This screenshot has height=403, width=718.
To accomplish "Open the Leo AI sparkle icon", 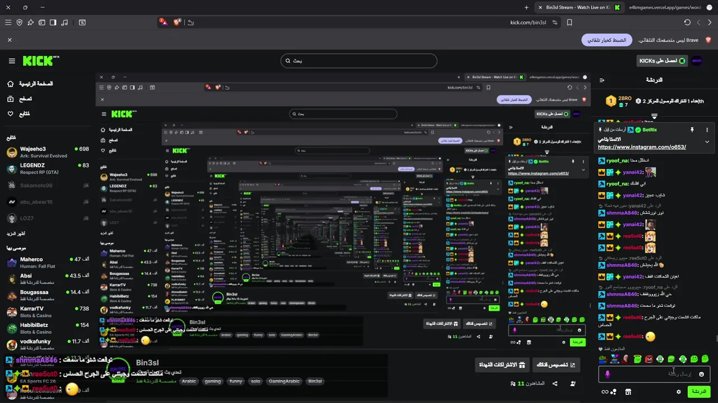I will coord(30,22).
